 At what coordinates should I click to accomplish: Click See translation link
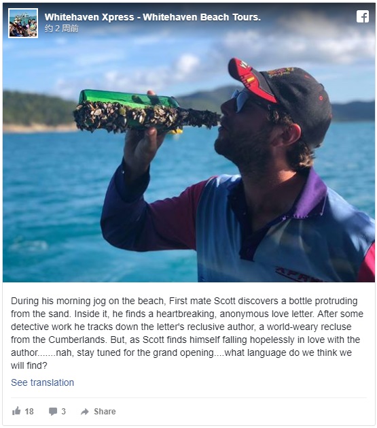point(42,382)
